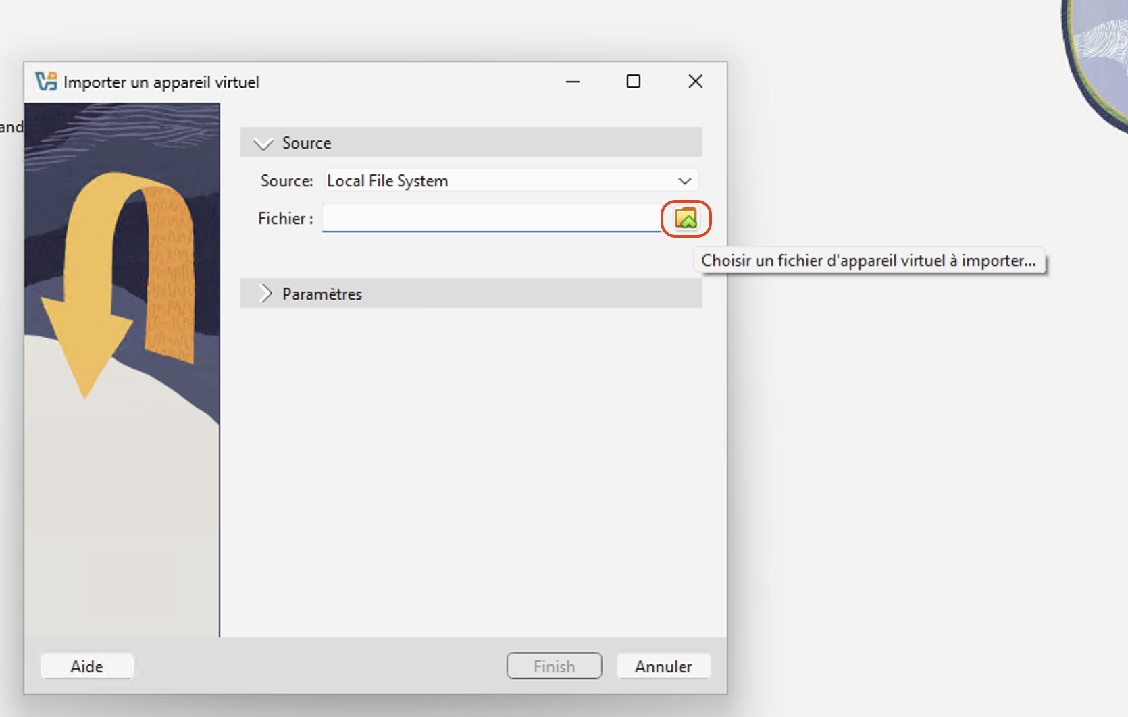Click into the Fichier file path field
1128x717 pixels.
[x=491, y=219]
